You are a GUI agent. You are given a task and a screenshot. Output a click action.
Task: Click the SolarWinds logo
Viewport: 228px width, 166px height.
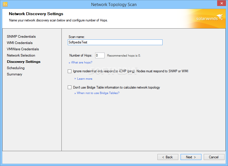click(x=209, y=18)
